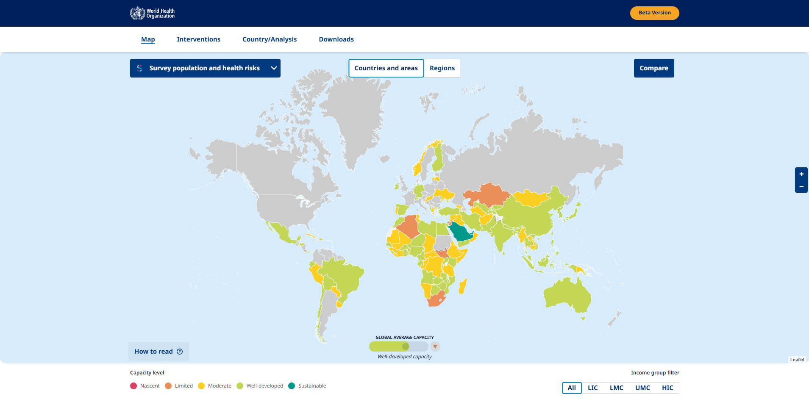The image size is (809, 399).
Task: Zoom in with the map plus button
Action: [801, 174]
